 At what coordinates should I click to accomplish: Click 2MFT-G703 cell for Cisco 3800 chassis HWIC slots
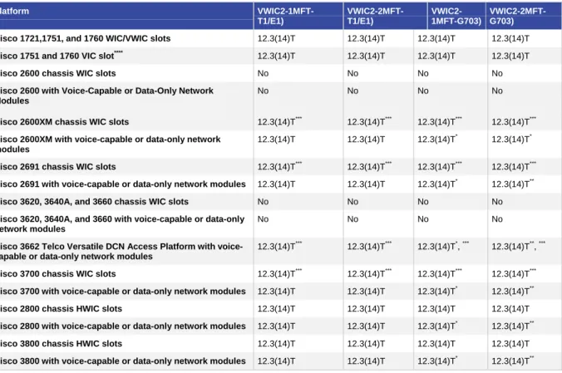pos(510,344)
